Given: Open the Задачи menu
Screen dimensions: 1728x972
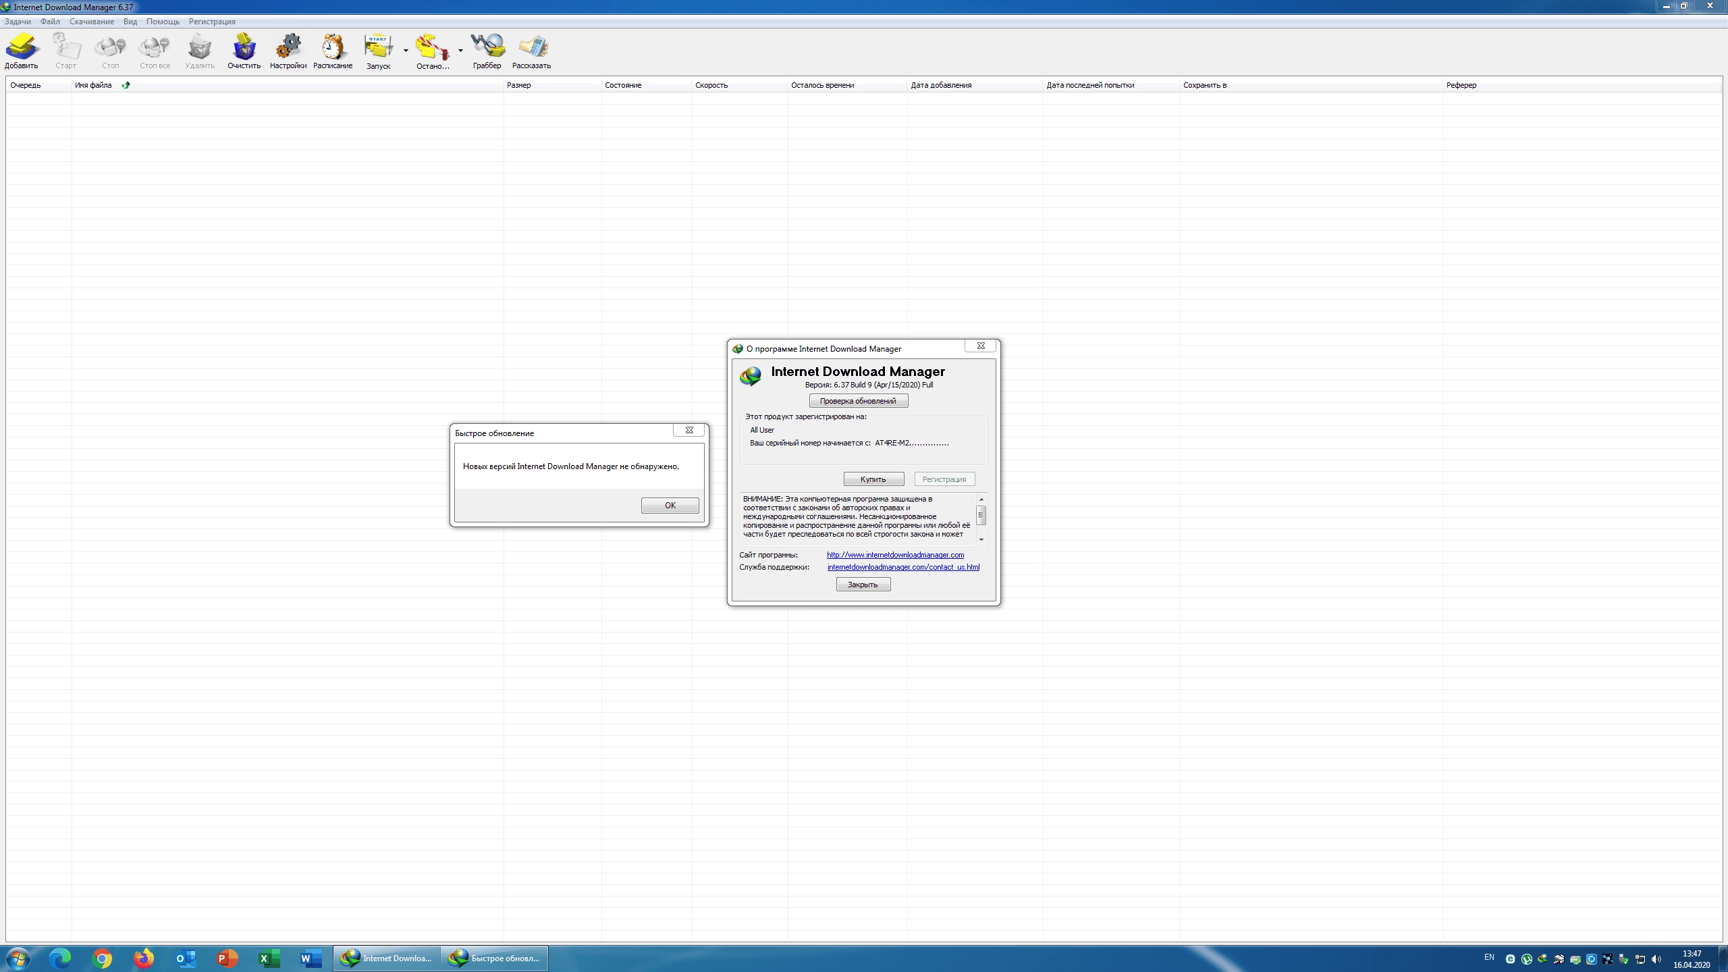Looking at the screenshot, I should pyautogui.click(x=18, y=22).
